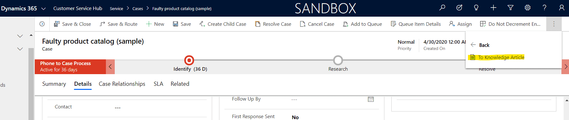The image size is (569, 120).
Task: Open the command bar overflow menu
Action: pos(554,24)
